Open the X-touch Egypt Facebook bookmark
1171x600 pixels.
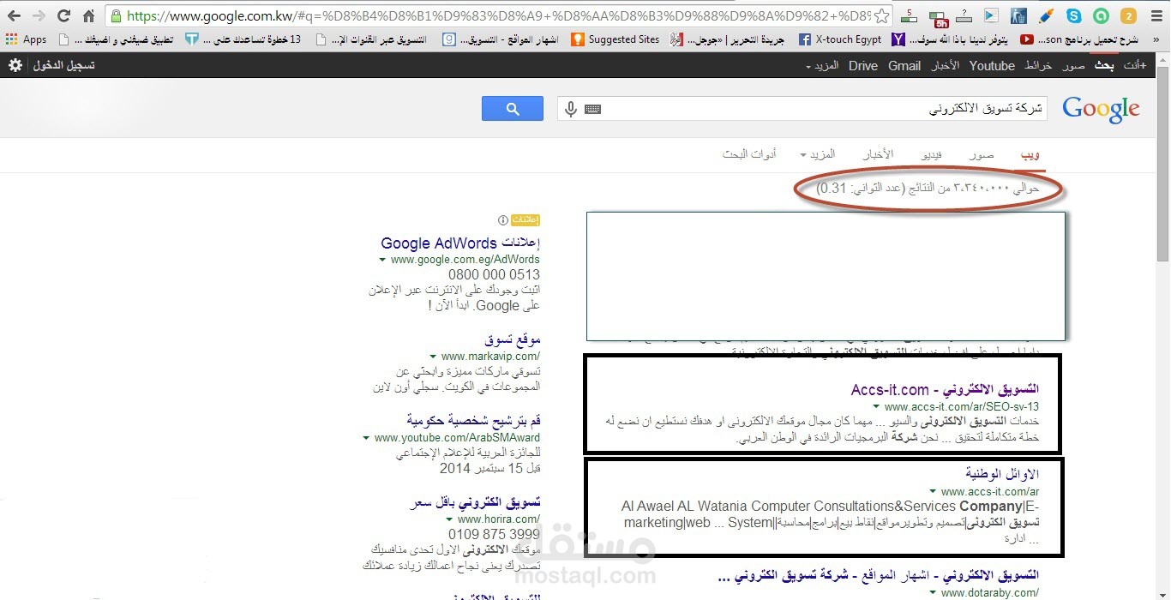[840, 39]
